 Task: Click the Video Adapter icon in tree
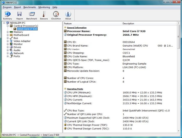11,41
